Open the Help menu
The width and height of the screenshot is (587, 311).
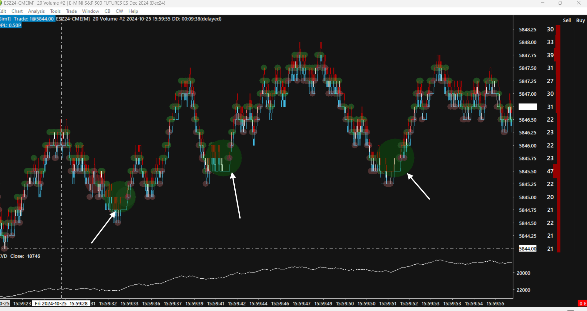pos(133,11)
